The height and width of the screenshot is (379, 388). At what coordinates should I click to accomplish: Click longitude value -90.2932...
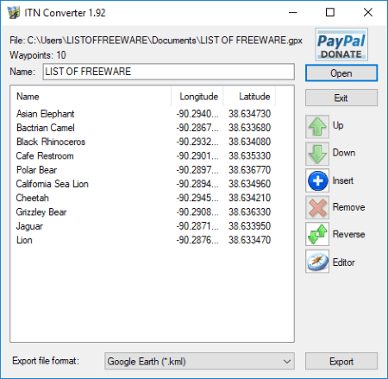coord(197,142)
